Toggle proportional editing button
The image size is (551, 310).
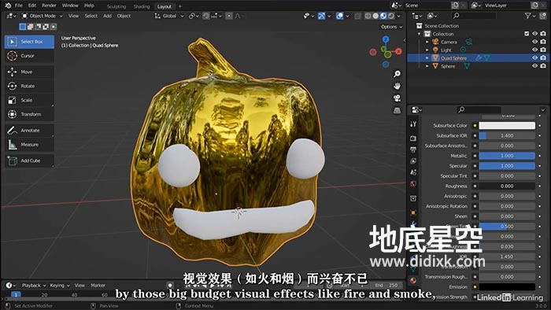pos(229,16)
